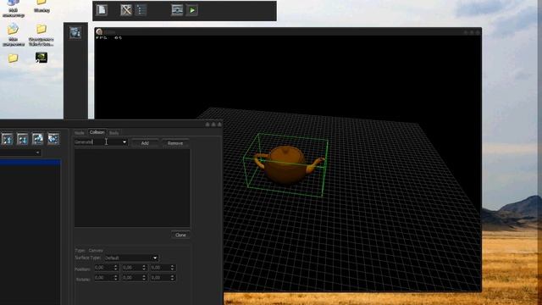Viewport: 542px width, 305px height.
Task: Click the Add button
Action: coord(145,143)
